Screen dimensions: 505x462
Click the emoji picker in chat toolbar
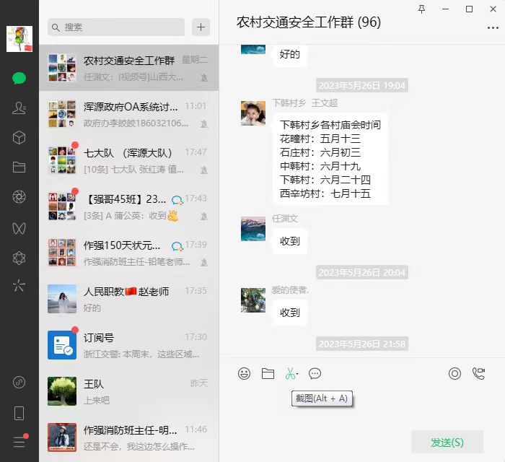[x=245, y=373]
